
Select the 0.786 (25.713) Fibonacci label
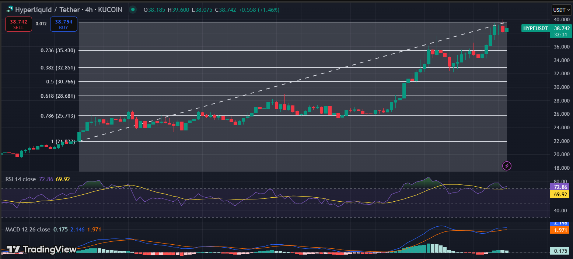click(58, 116)
